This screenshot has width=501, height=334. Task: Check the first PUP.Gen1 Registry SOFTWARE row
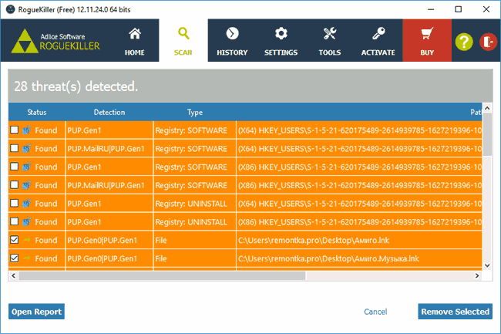(15, 130)
